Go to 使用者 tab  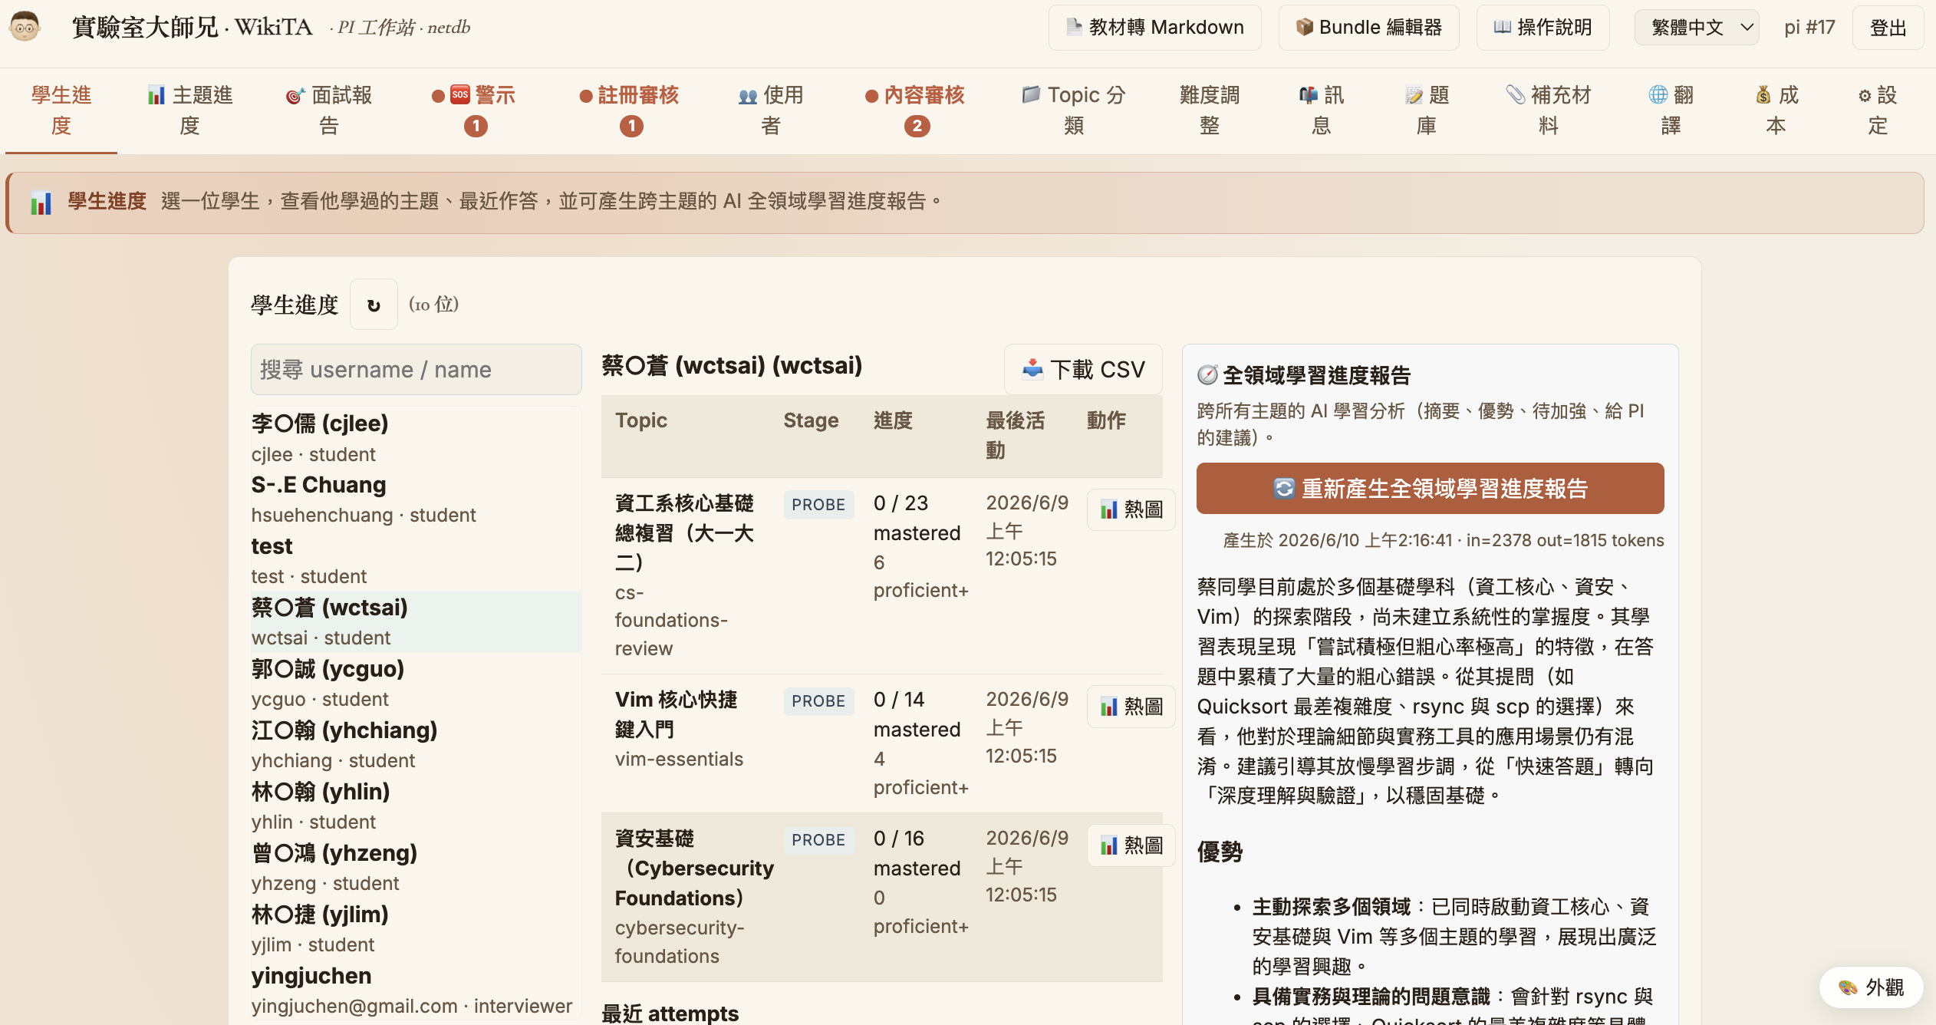point(771,110)
